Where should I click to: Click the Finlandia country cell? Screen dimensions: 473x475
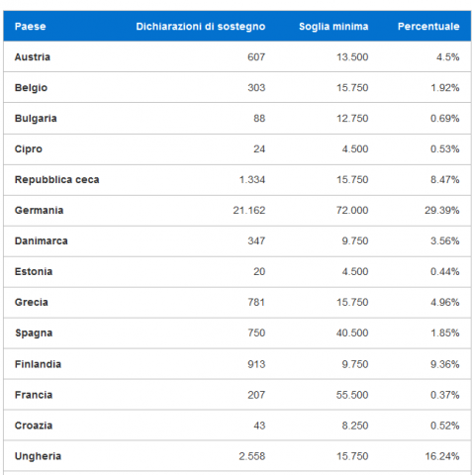[x=38, y=364]
